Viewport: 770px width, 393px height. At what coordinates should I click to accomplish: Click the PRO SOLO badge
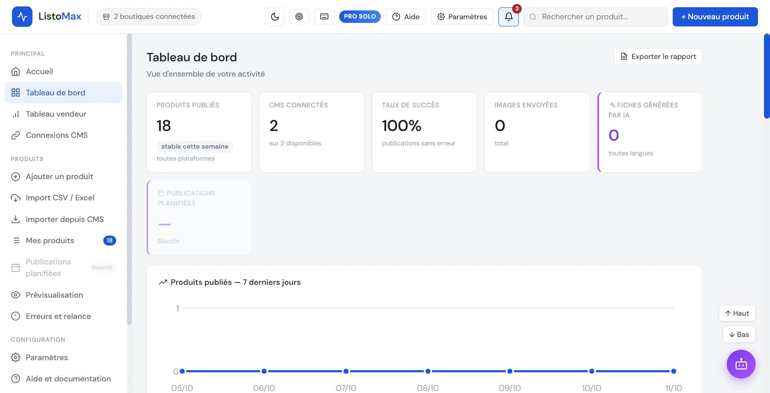click(x=360, y=16)
